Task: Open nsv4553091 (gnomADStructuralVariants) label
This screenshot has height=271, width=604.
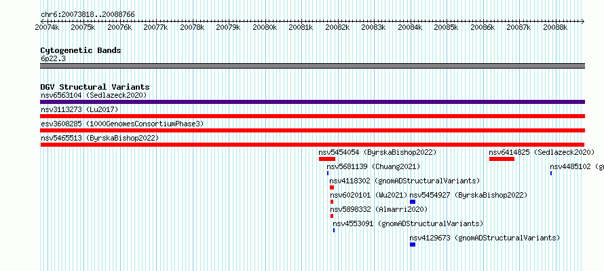Action: click(408, 223)
